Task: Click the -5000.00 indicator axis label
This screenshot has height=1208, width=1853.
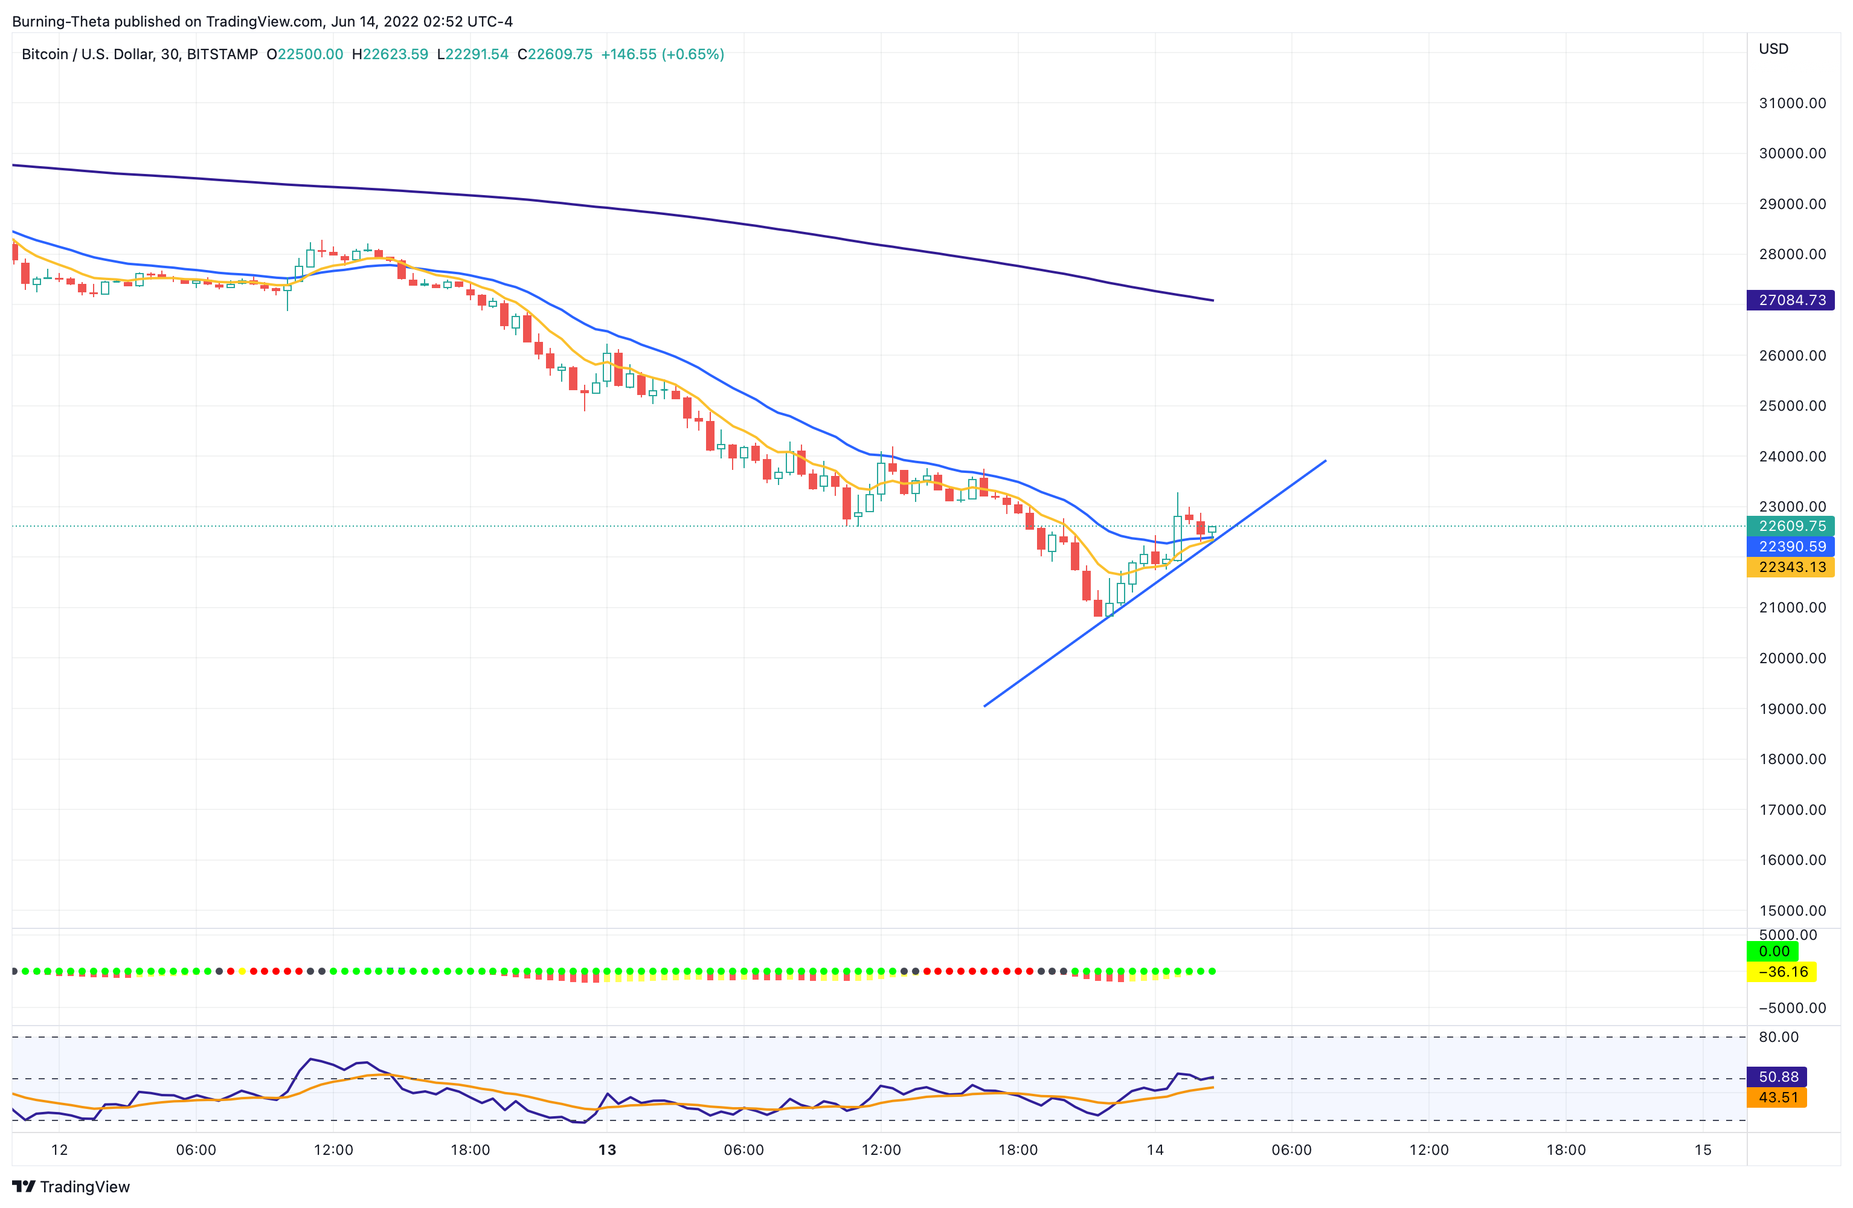Action: (x=1791, y=1007)
